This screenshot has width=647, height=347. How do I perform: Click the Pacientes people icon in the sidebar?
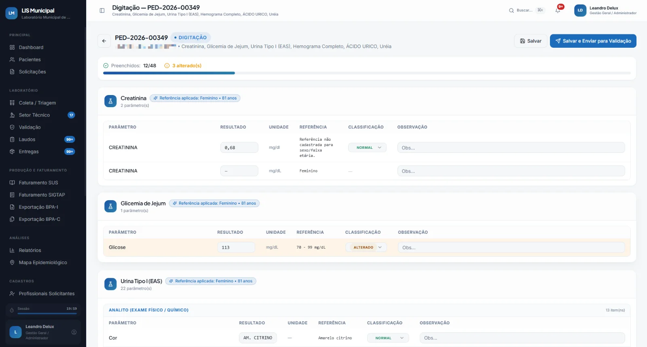coord(12,59)
